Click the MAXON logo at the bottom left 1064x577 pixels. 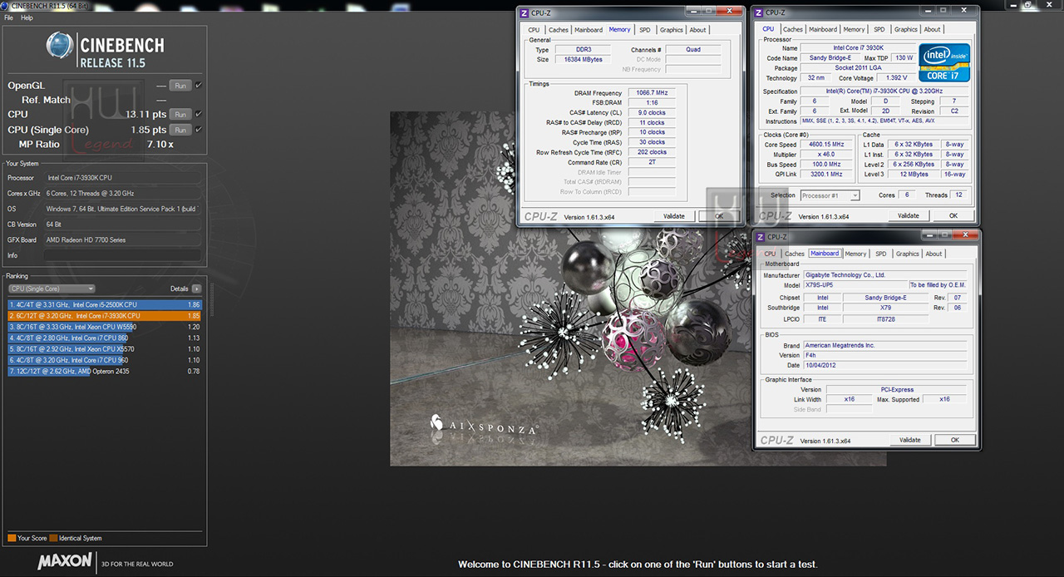click(x=64, y=561)
